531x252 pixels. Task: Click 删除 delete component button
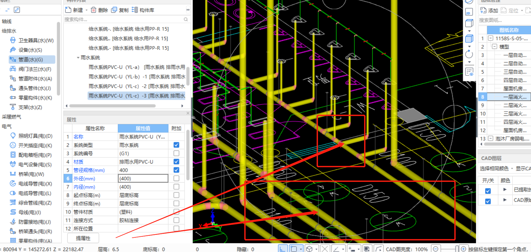tap(99, 10)
